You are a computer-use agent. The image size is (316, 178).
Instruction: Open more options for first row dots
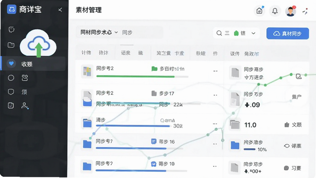point(215,71)
